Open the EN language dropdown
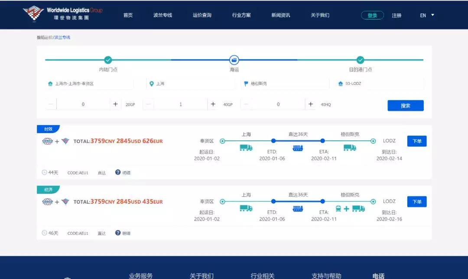Image resolution: width=468 pixels, height=279 pixels. pos(427,15)
